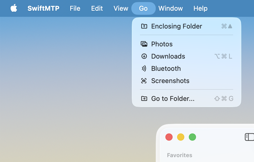Choose Enclosing Folder from Go menu
254x162 pixels.
click(187, 26)
